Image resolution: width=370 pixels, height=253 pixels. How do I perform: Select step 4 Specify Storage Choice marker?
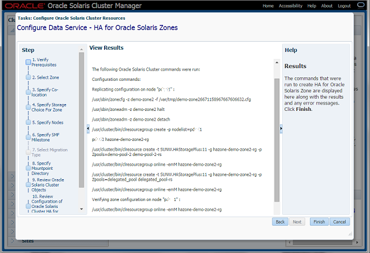(x=28, y=107)
